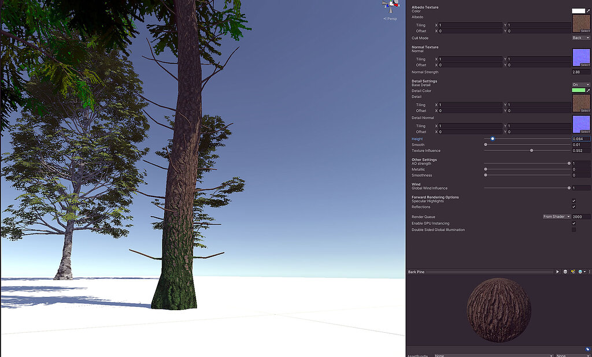Viewport: 592px width, 357px height.
Task: Toggle preview lighting on the material sphere
Action: 565,272
